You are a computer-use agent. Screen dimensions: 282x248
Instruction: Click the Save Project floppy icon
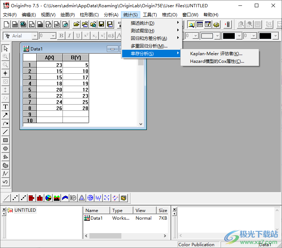tap(101, 24)
